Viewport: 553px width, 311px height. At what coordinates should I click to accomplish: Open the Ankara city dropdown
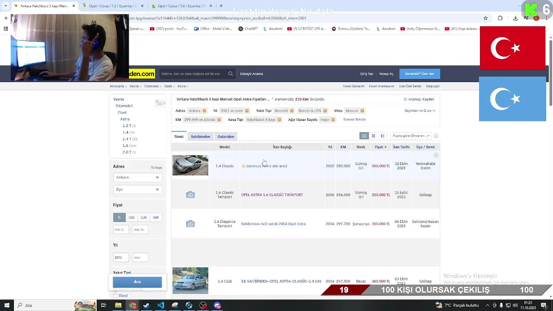coord(137,177)
